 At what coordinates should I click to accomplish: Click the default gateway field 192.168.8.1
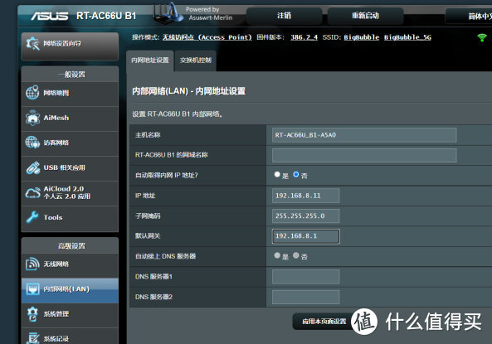(305, 236)
